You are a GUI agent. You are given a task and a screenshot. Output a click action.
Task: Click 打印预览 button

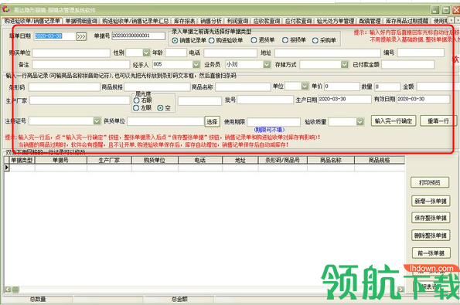pos(430,183)
